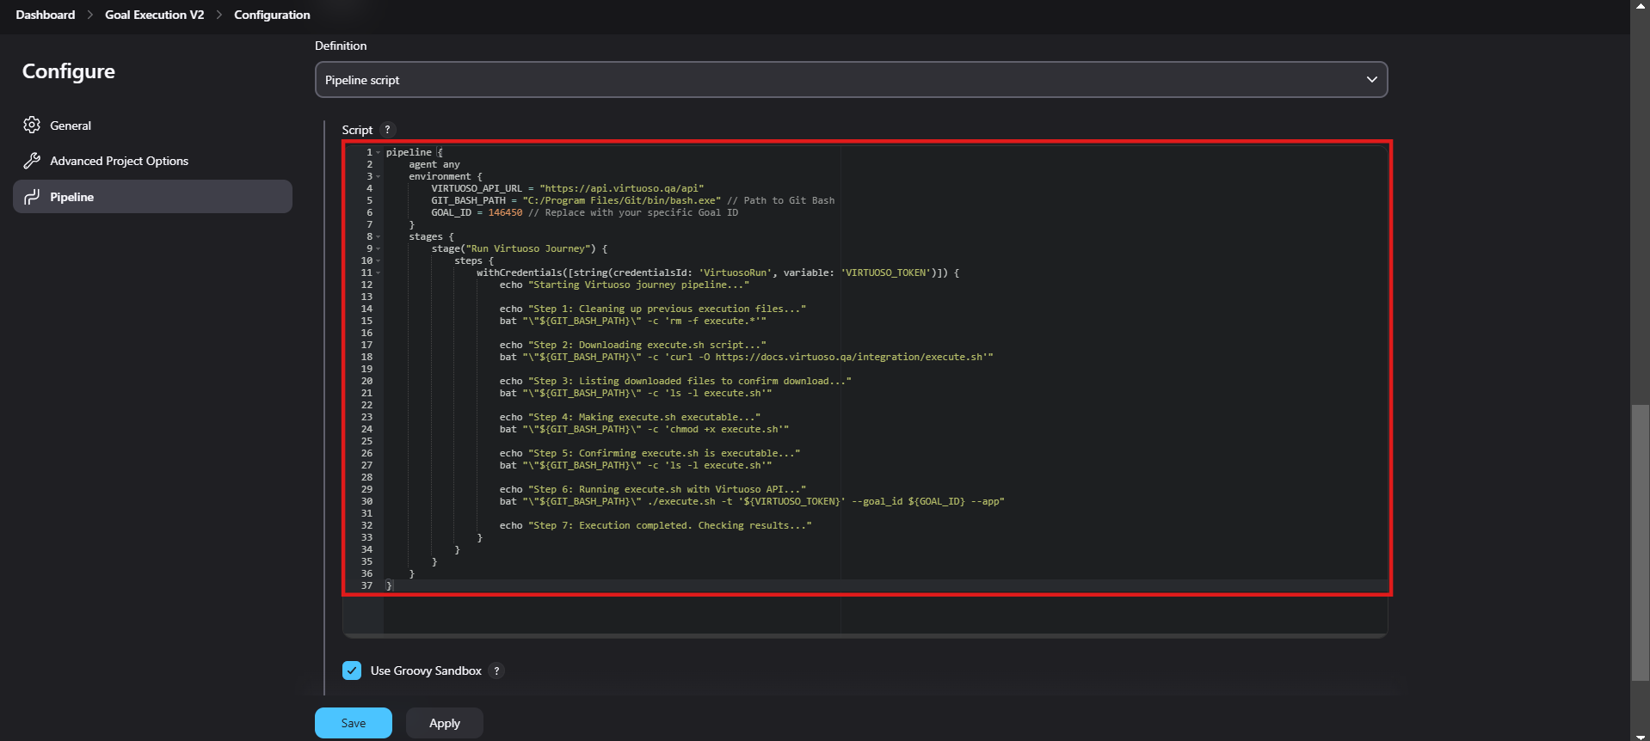Click the "https://api.virtuoso.qa/api" string
Image resolution: width=1650 pixels, height=741 pixels.
coord(622,188)
